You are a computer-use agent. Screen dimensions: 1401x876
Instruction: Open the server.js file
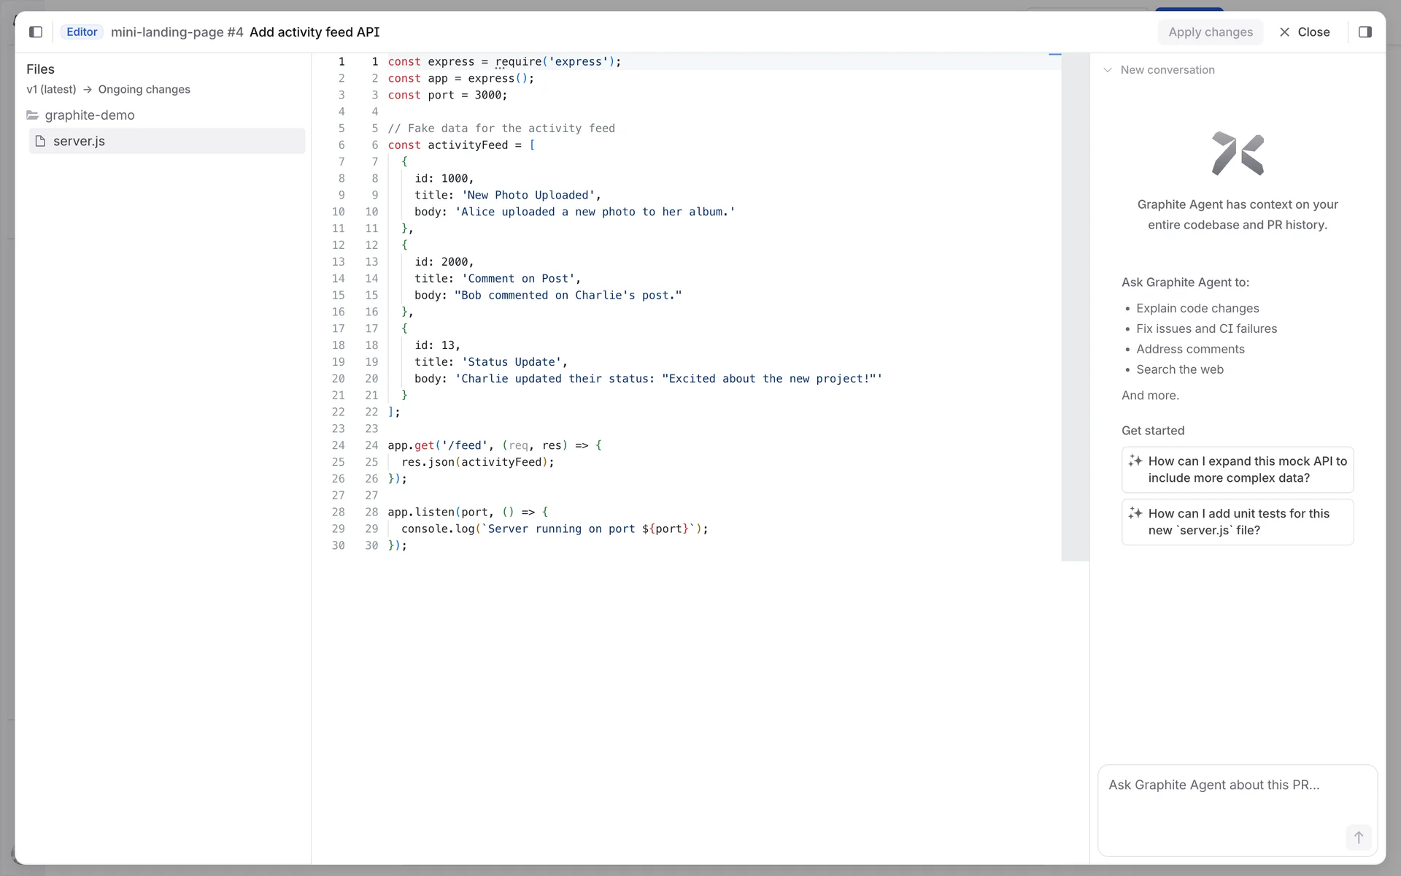tap(79, 142)
